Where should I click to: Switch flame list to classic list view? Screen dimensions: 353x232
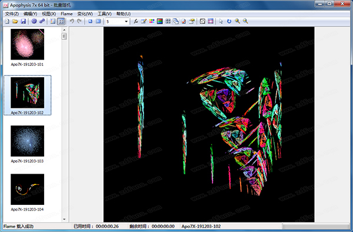(53, 21)
